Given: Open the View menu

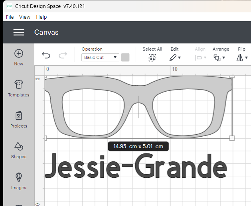Looking at the screenshot, I should 25,17.
